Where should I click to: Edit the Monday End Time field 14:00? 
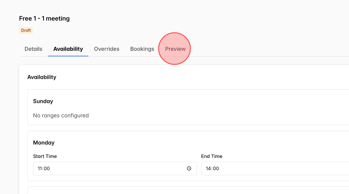[275, 168]
